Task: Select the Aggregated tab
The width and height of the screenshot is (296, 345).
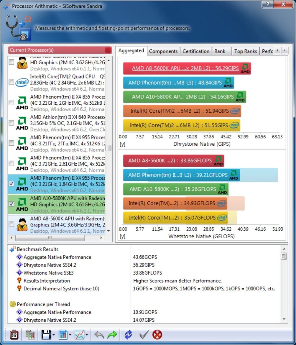Action: click(131, 51)
